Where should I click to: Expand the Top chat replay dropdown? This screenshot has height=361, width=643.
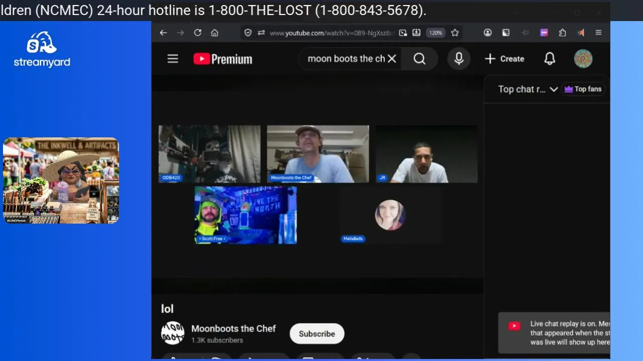(x=528, y=89)
